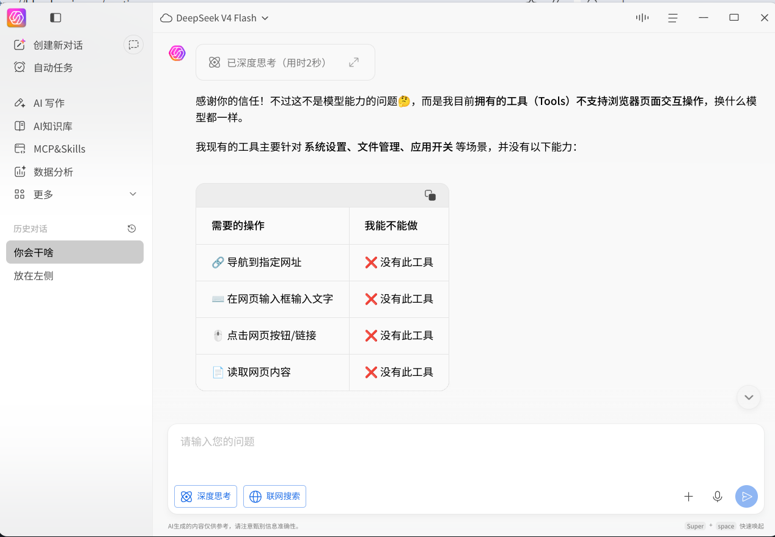Click the cloud icon beside model name
775x537 pixels.
[x=166, y=18]
